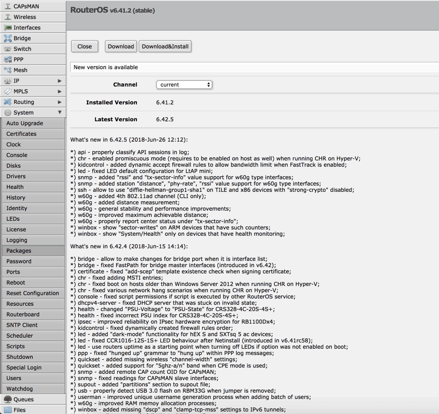Click Installed Version value 6.41.2
Screen dimensions: 439x414
165,102
